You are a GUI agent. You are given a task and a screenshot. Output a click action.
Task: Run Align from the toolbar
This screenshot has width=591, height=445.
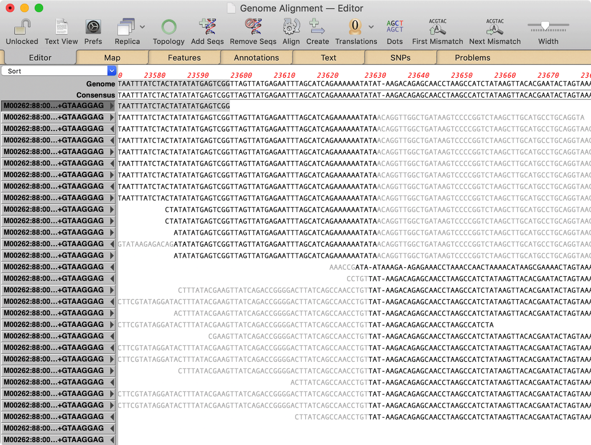tap(291, 27)
